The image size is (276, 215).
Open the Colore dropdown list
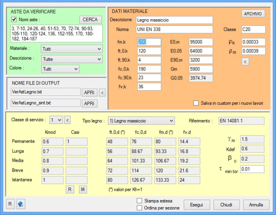point(60,69)
